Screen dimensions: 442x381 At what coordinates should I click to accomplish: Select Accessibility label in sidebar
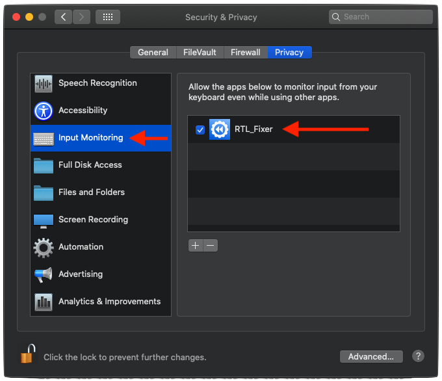(x=83, y=111)
